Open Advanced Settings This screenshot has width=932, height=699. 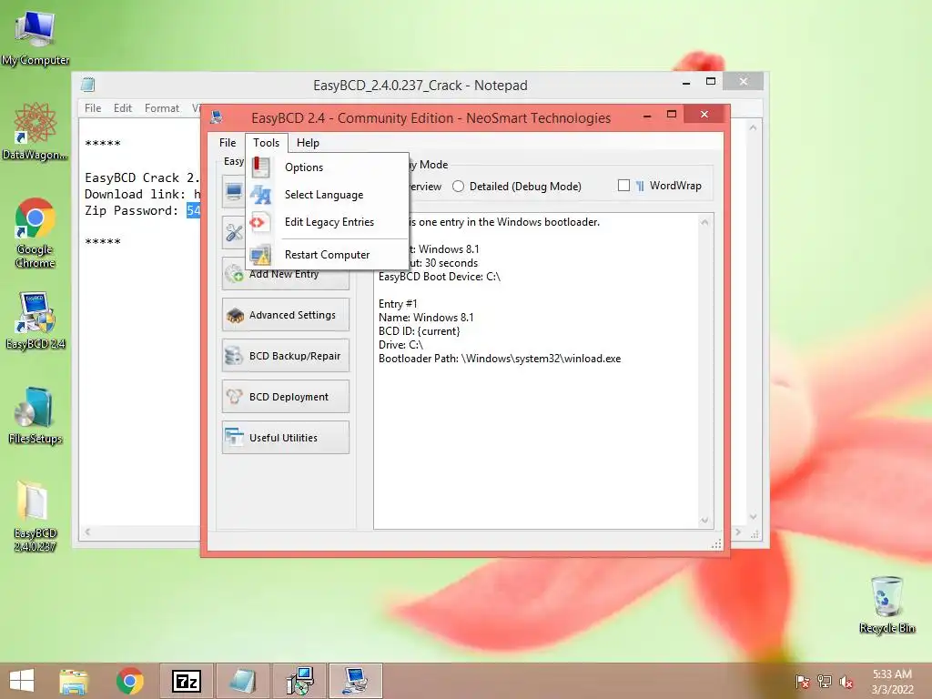click(x=285, y=315)
